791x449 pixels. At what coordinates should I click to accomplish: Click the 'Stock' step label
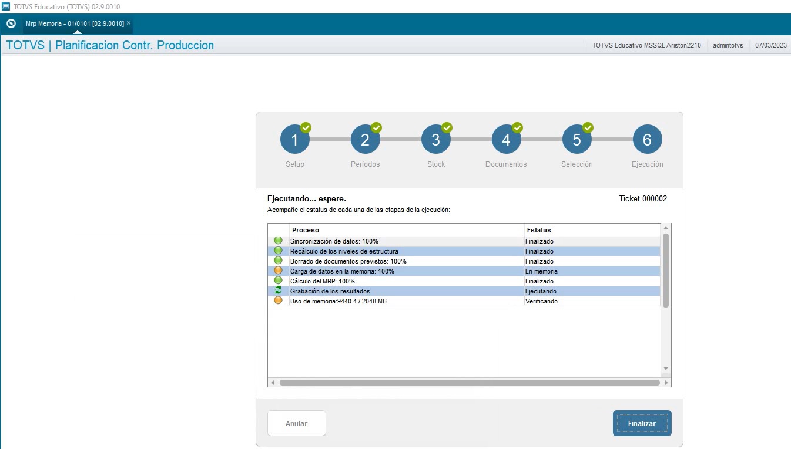pyautogui.click(x=436, y=164)
